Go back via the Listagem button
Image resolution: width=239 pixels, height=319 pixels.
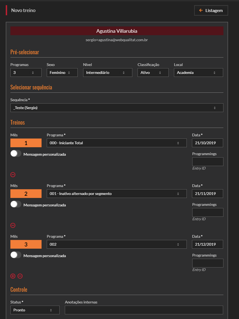[x=211, y=11]
